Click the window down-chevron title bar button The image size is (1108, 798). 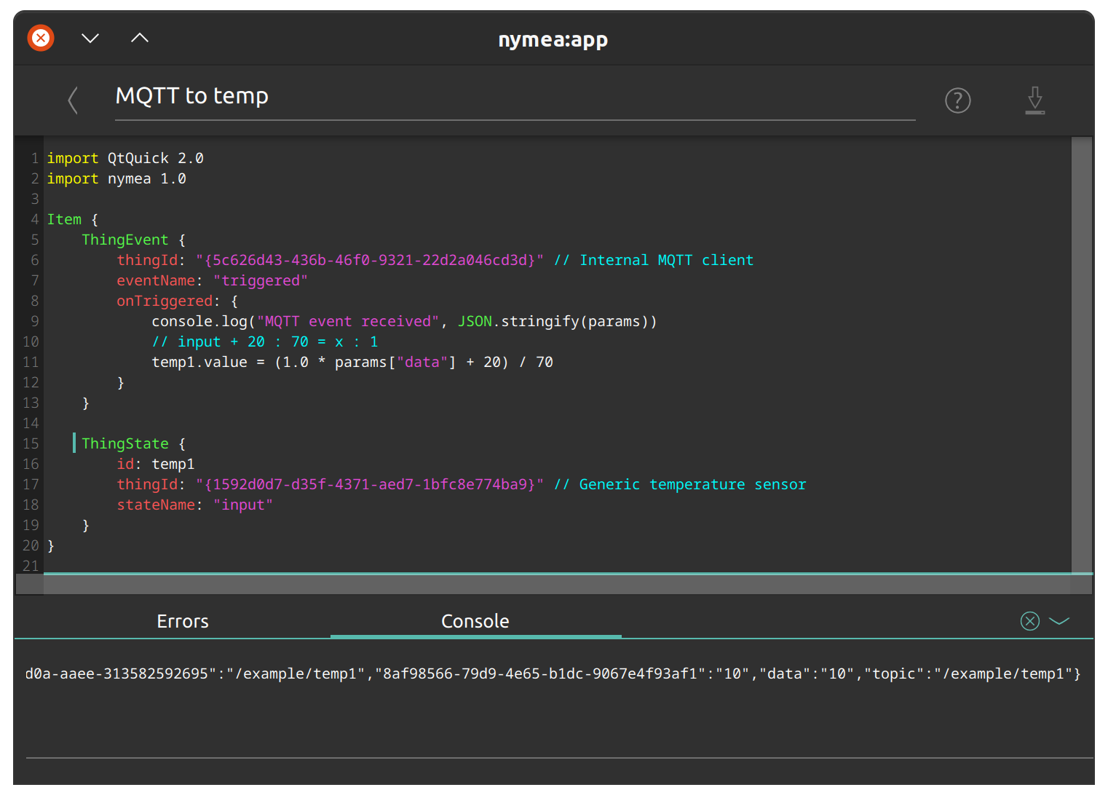(90, 38)
